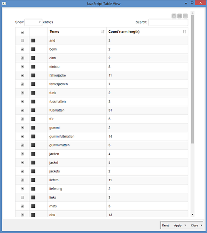The image size is (207, 233).
Task: Expand the Apply button dropdown arrow
Action: pos(185,225)
